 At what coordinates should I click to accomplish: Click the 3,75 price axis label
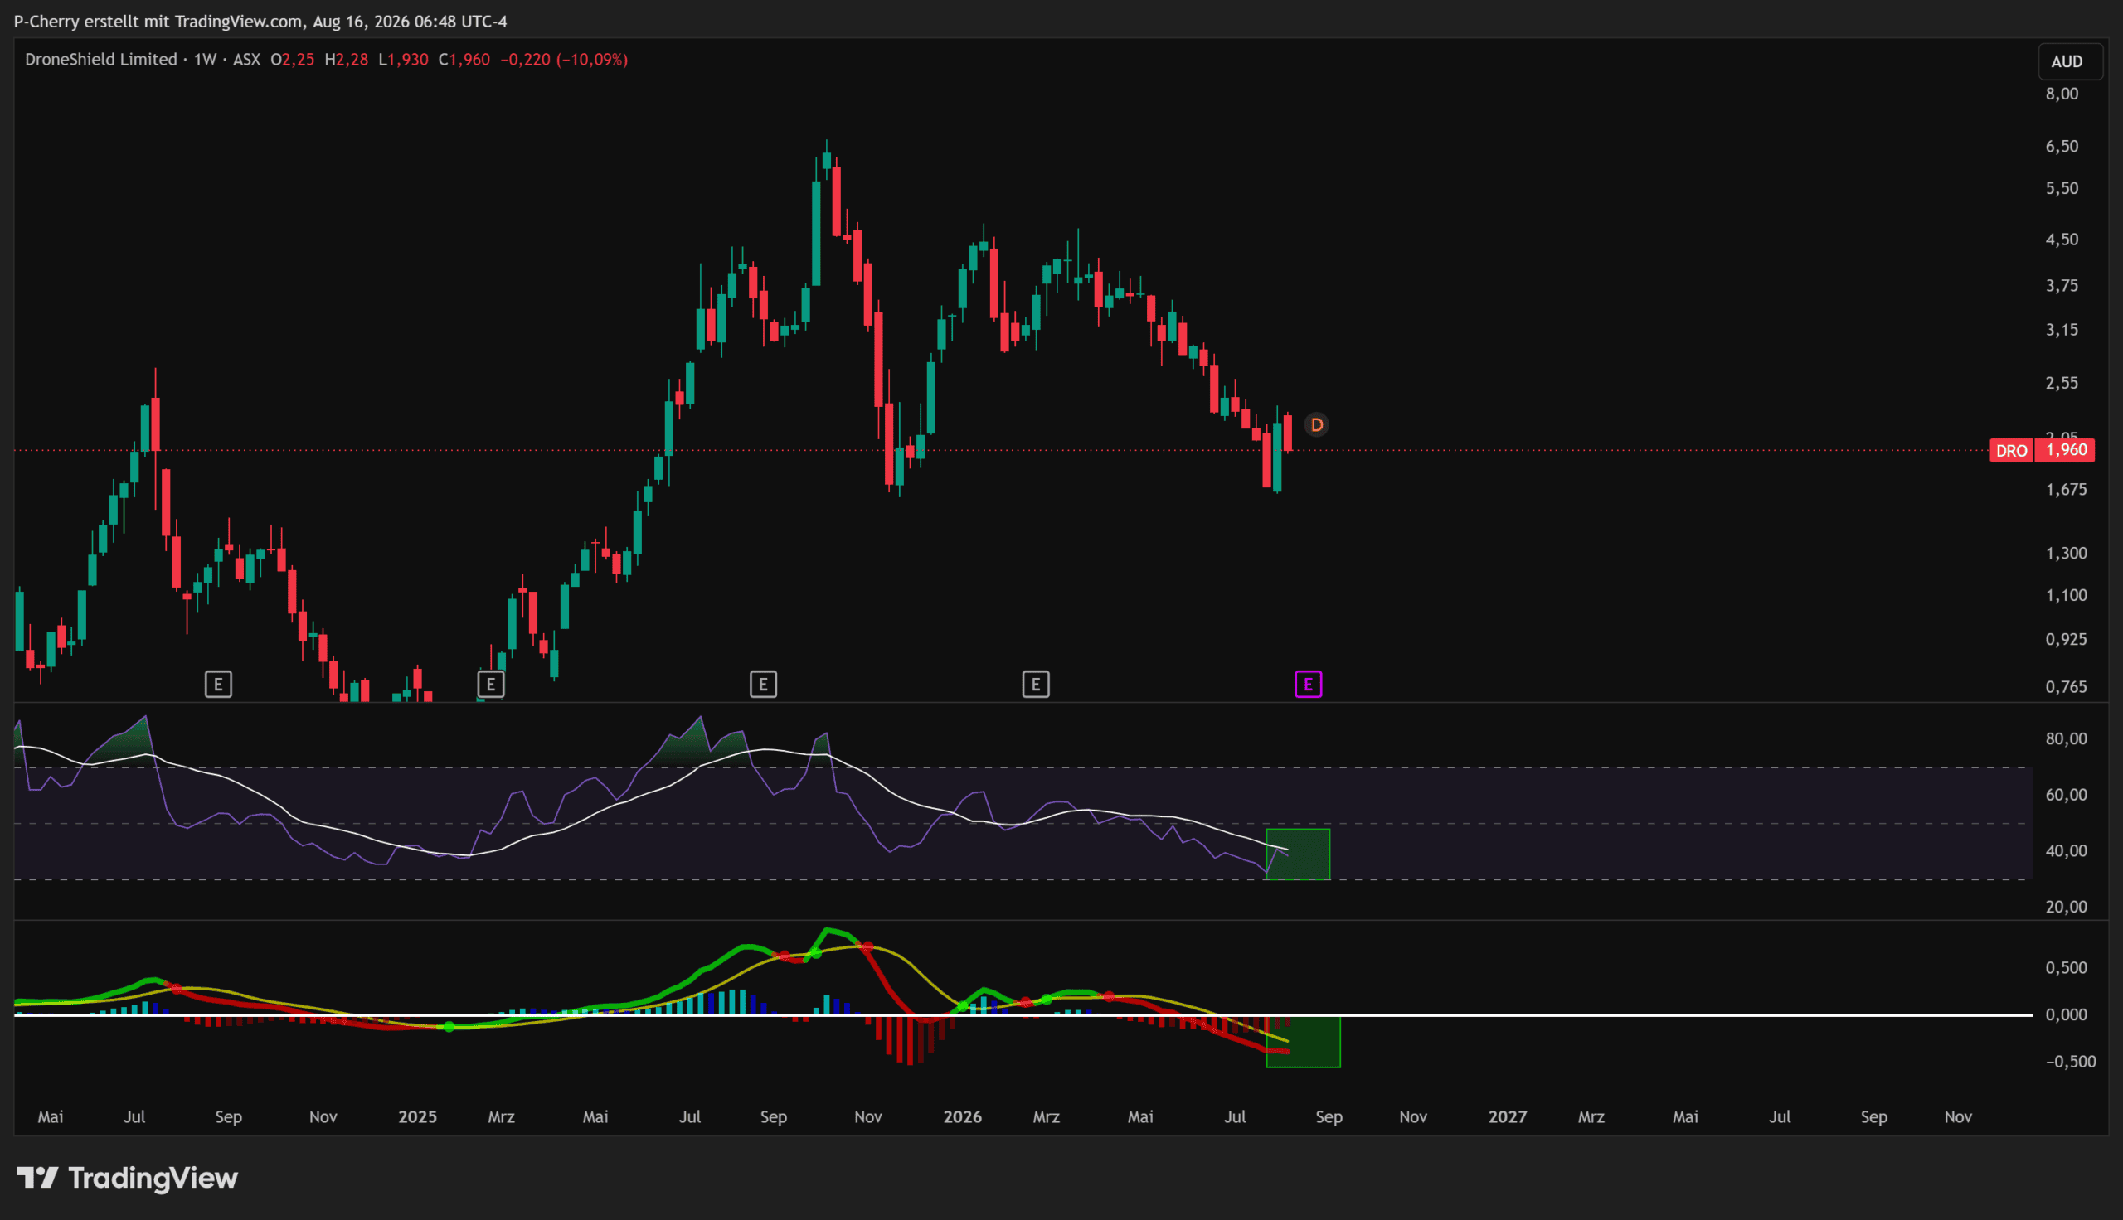coord(2062,286)
